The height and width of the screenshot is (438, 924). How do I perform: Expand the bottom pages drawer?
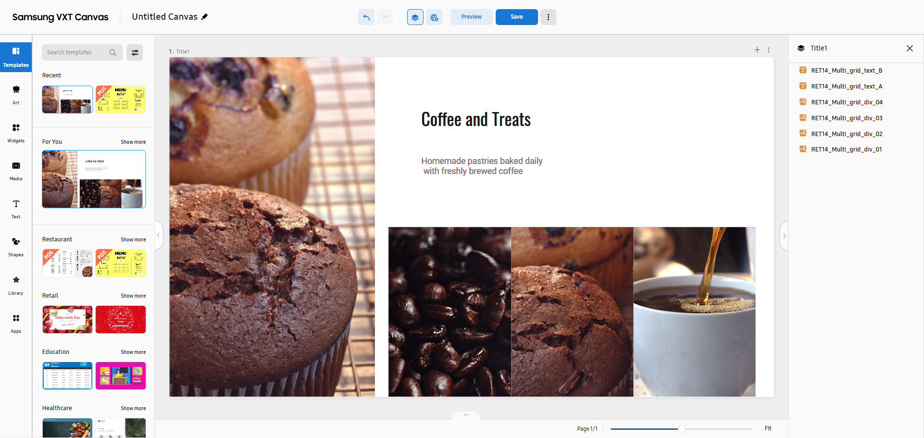pos(466,415)
